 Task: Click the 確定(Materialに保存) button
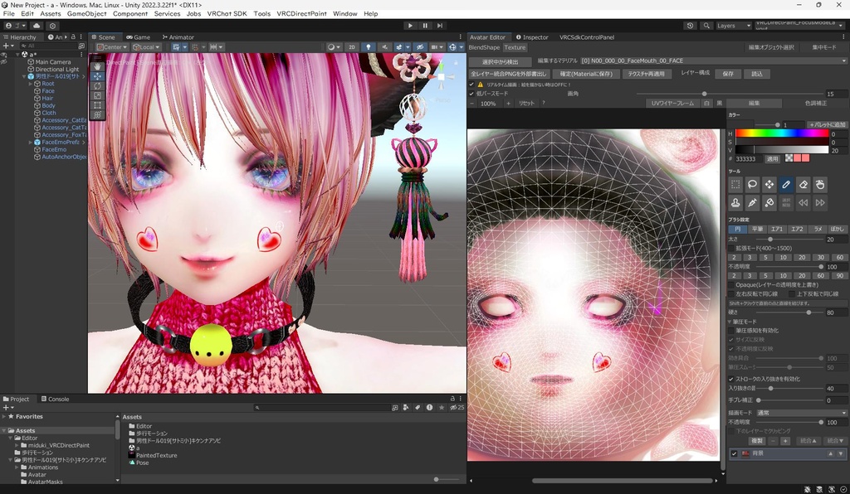tap(586, 74)
